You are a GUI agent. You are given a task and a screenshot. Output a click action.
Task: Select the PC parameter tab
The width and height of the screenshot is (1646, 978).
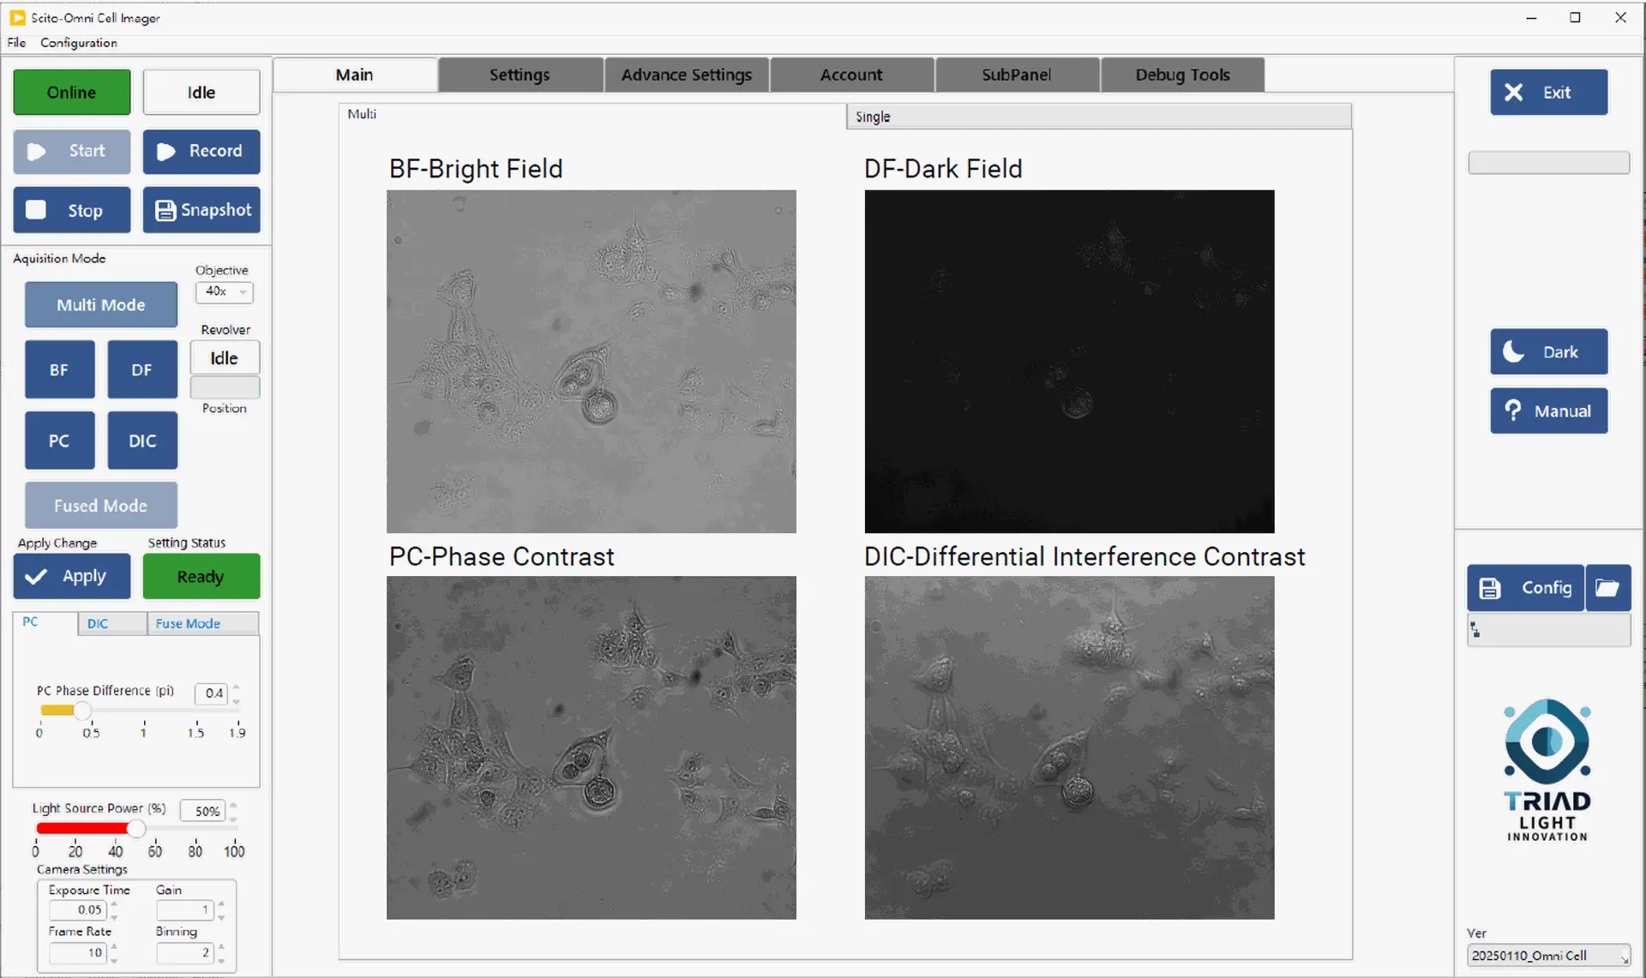pyautogui.click(x=45, y=622)
